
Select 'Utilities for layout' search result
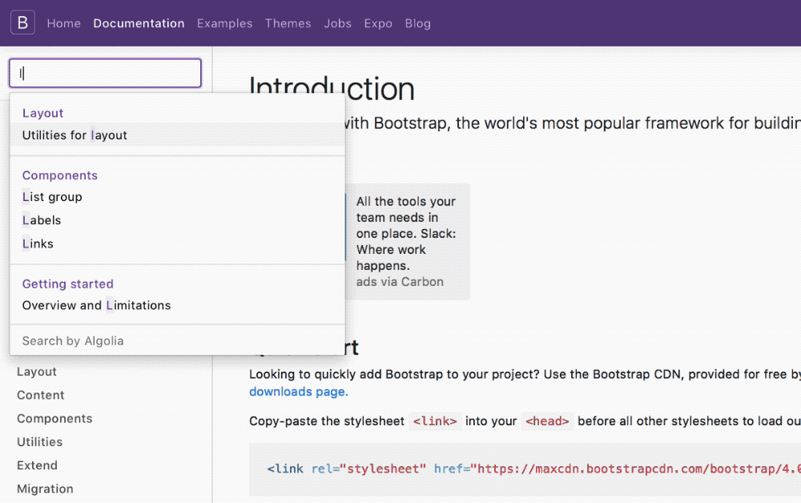coord(177,135)
